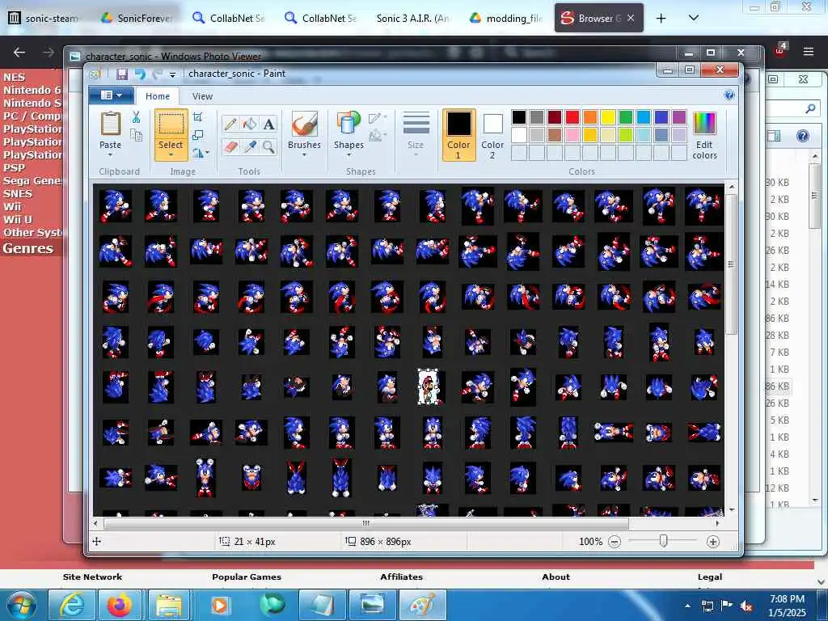Click the Windows Start orb
828x621 pixels.
click(22, 605)
